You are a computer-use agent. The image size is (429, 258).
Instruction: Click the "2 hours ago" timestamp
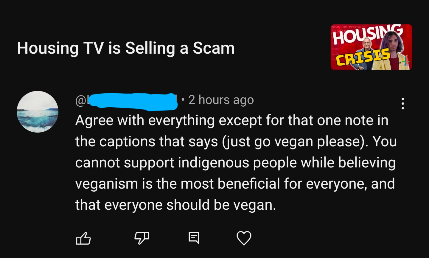221,100
